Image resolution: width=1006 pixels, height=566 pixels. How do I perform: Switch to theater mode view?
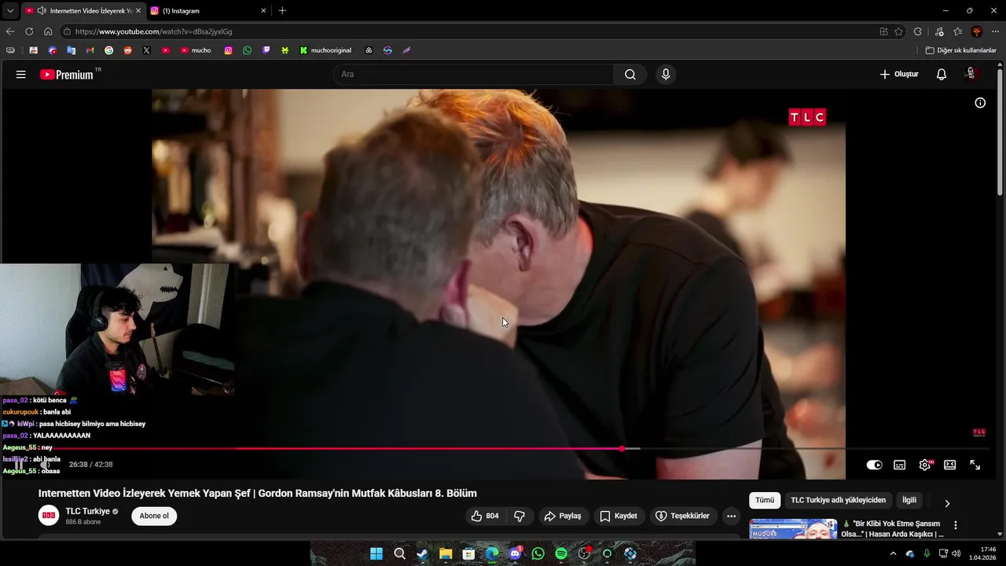949,465
